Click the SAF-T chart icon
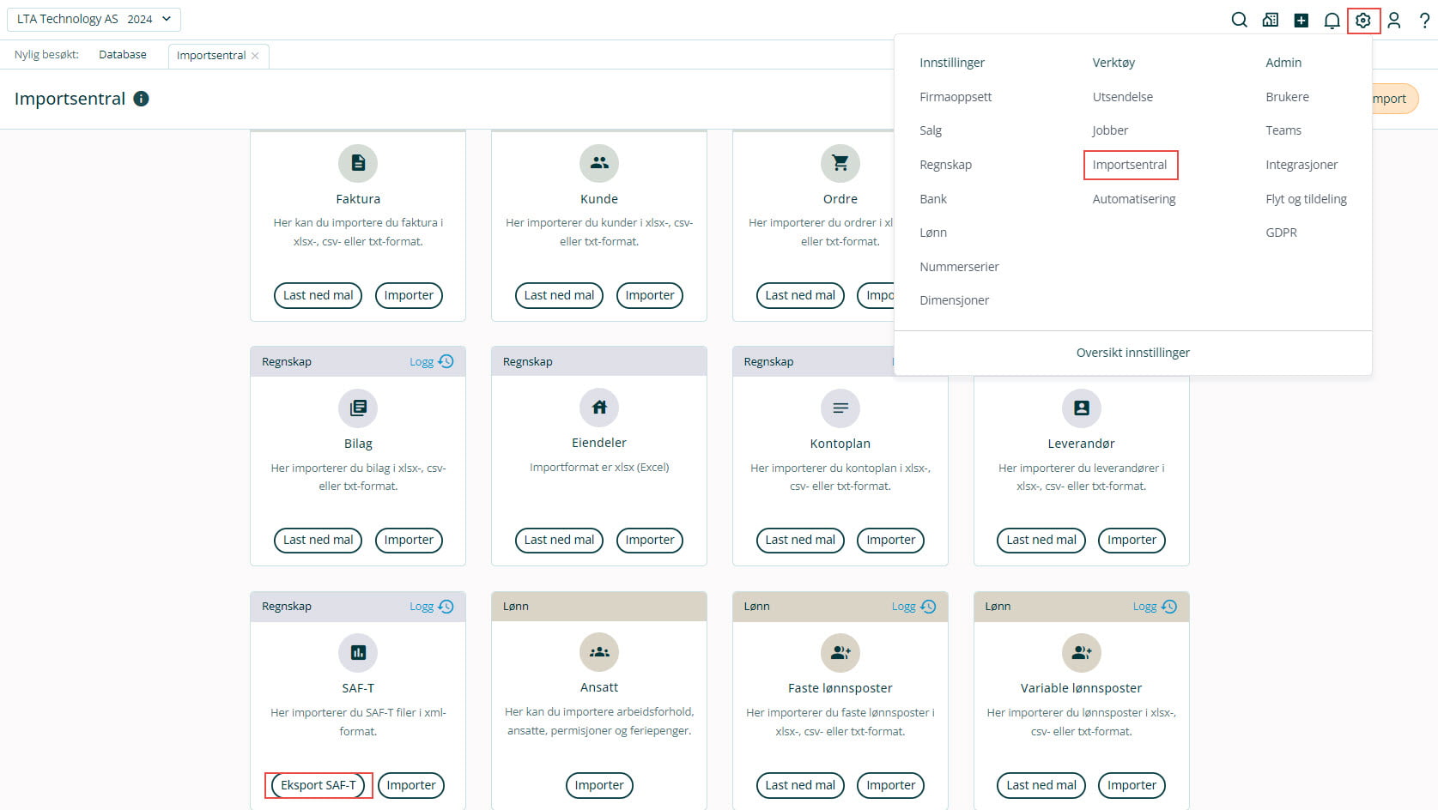The width and height of the screenshot is (1438, 810). point(358,652)
